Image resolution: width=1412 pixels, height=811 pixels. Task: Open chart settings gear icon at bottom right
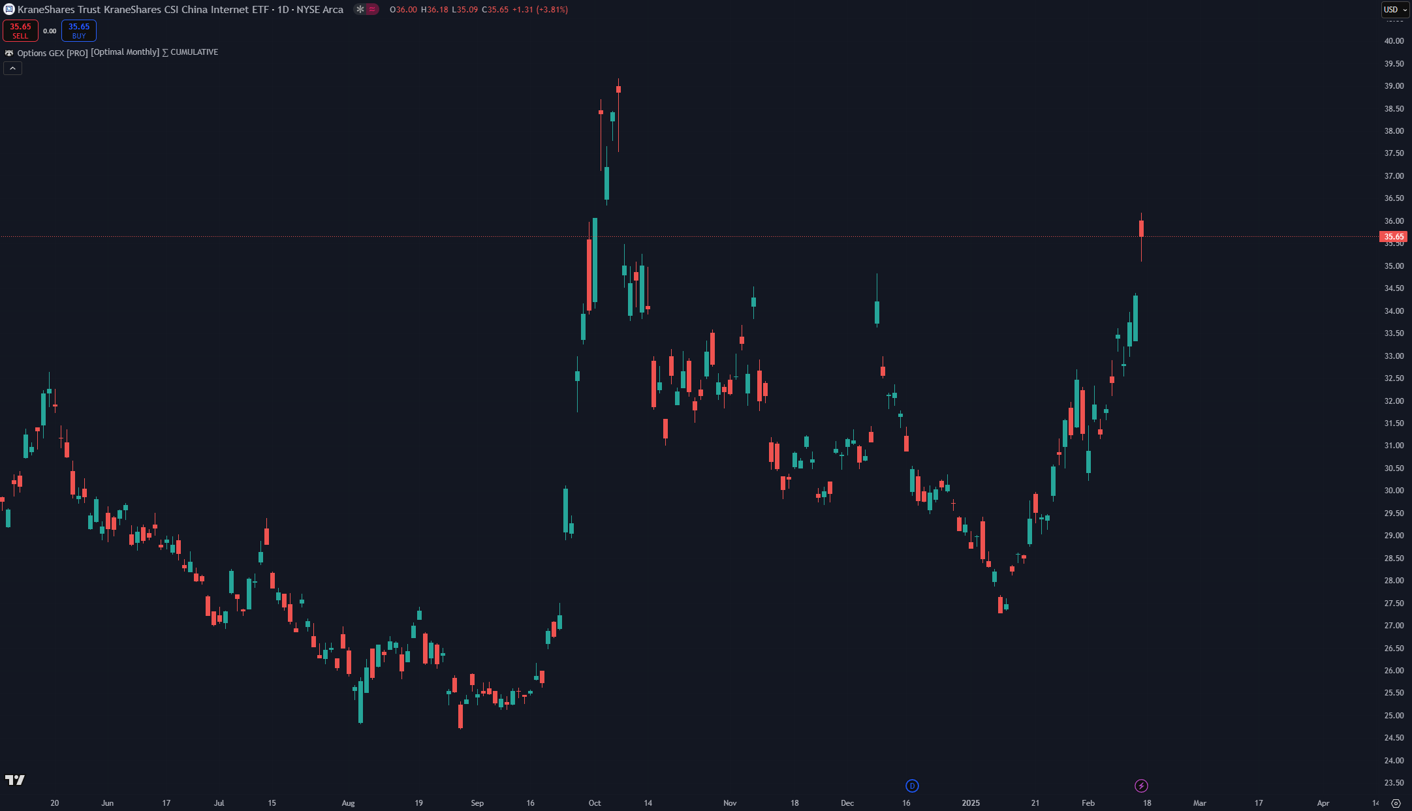(x=1396, y=803)
